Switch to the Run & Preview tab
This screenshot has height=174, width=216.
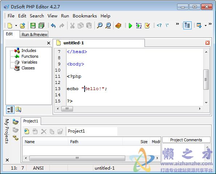pos(34,35)
